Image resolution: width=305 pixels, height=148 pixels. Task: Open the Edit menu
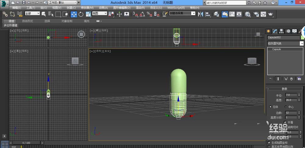(x=16, y=8)
